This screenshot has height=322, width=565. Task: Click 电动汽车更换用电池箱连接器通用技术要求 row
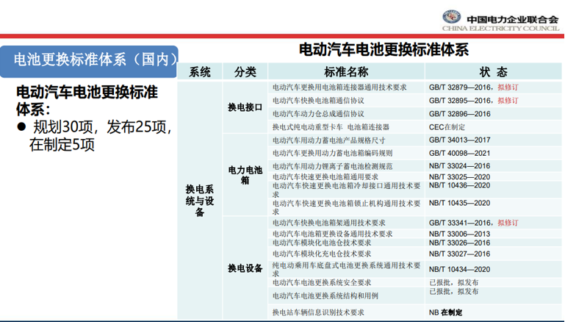pos(414,87)
